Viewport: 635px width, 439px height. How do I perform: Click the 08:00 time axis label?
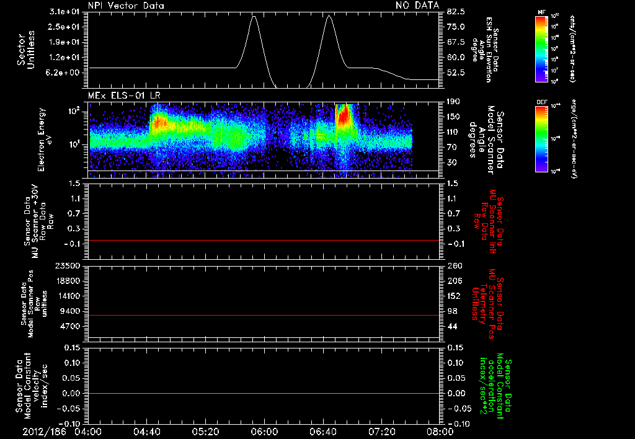[x=440, y=432]
